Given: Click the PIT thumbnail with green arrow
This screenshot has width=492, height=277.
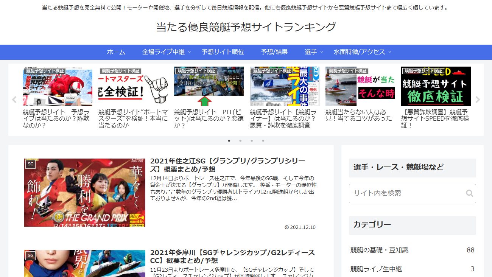Looking at the screenshot, I should click(x=209, y=86).
